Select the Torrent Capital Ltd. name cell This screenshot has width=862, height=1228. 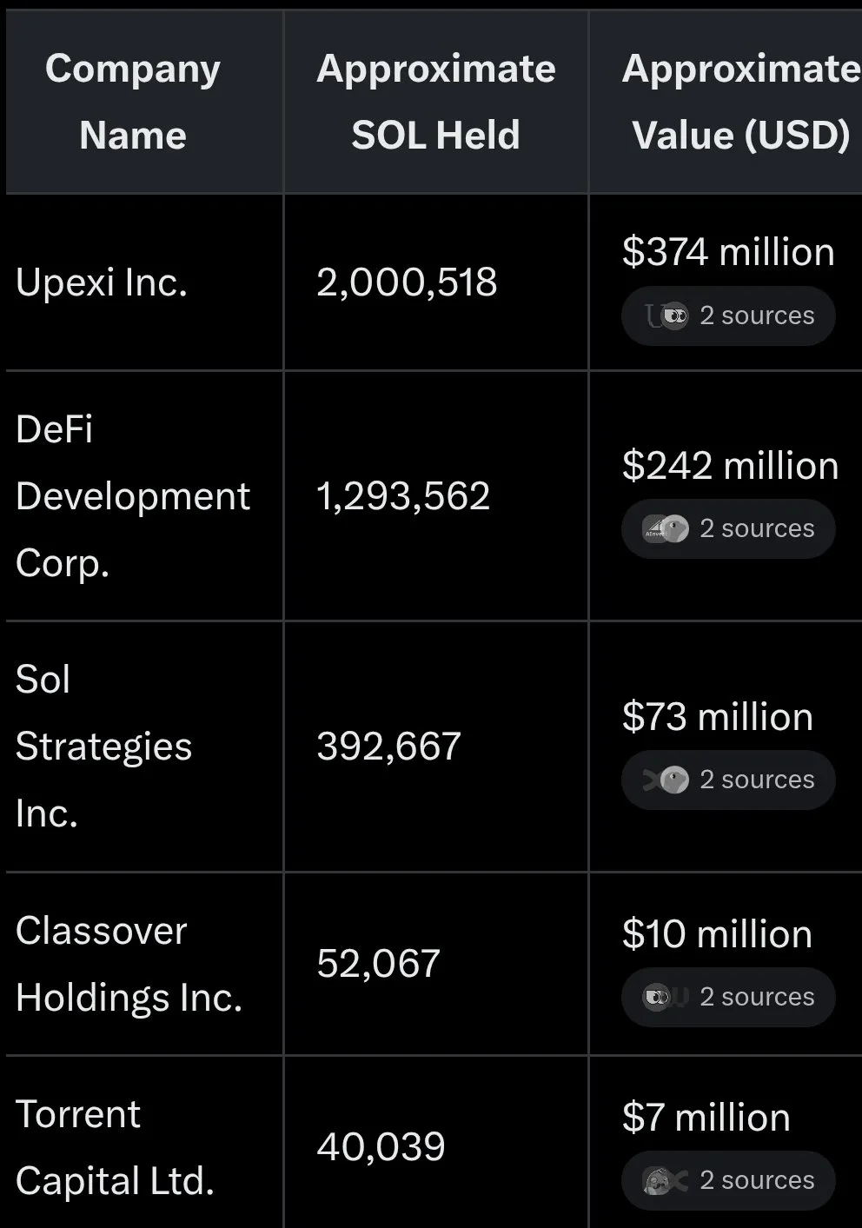115,1147
